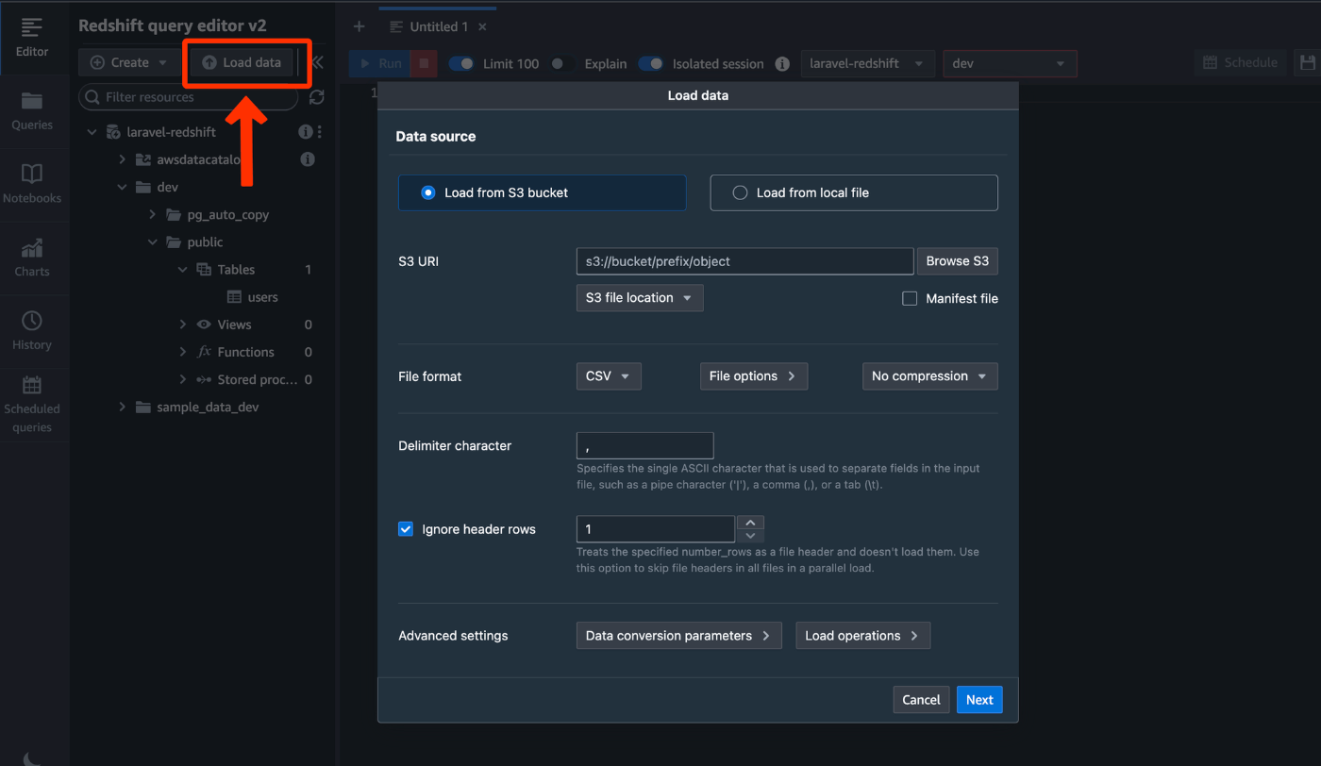This screenshot has width=1321, height=766.
Task: Expand the Views node
Action: pos(183,324)
